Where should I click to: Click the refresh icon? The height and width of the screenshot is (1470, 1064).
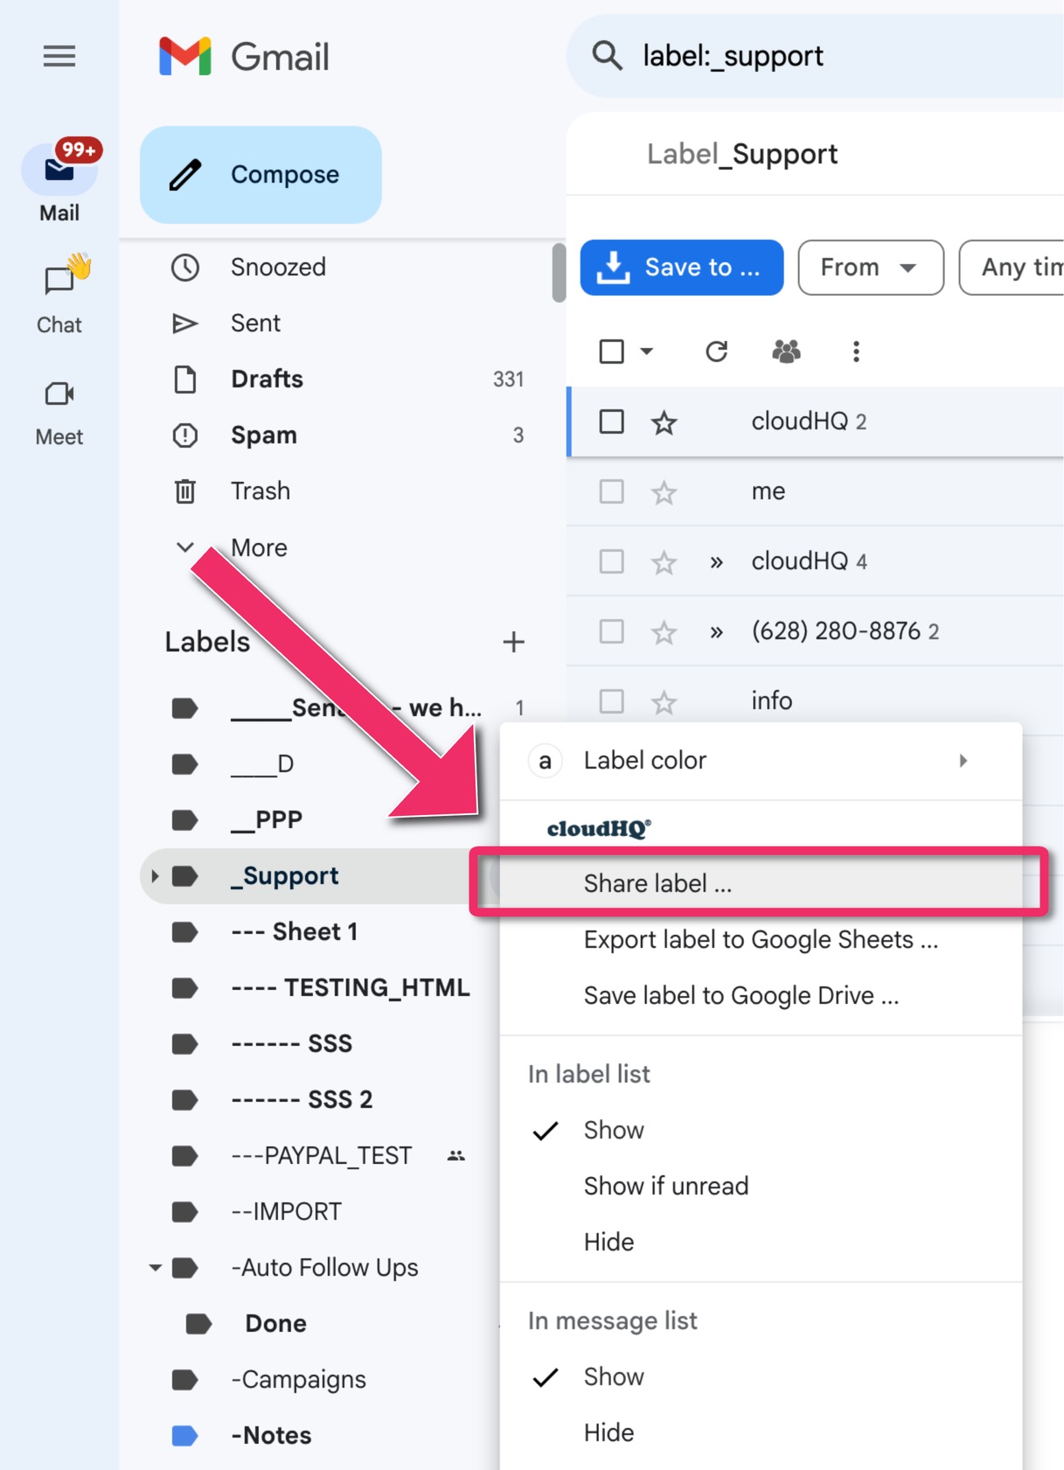716,352
